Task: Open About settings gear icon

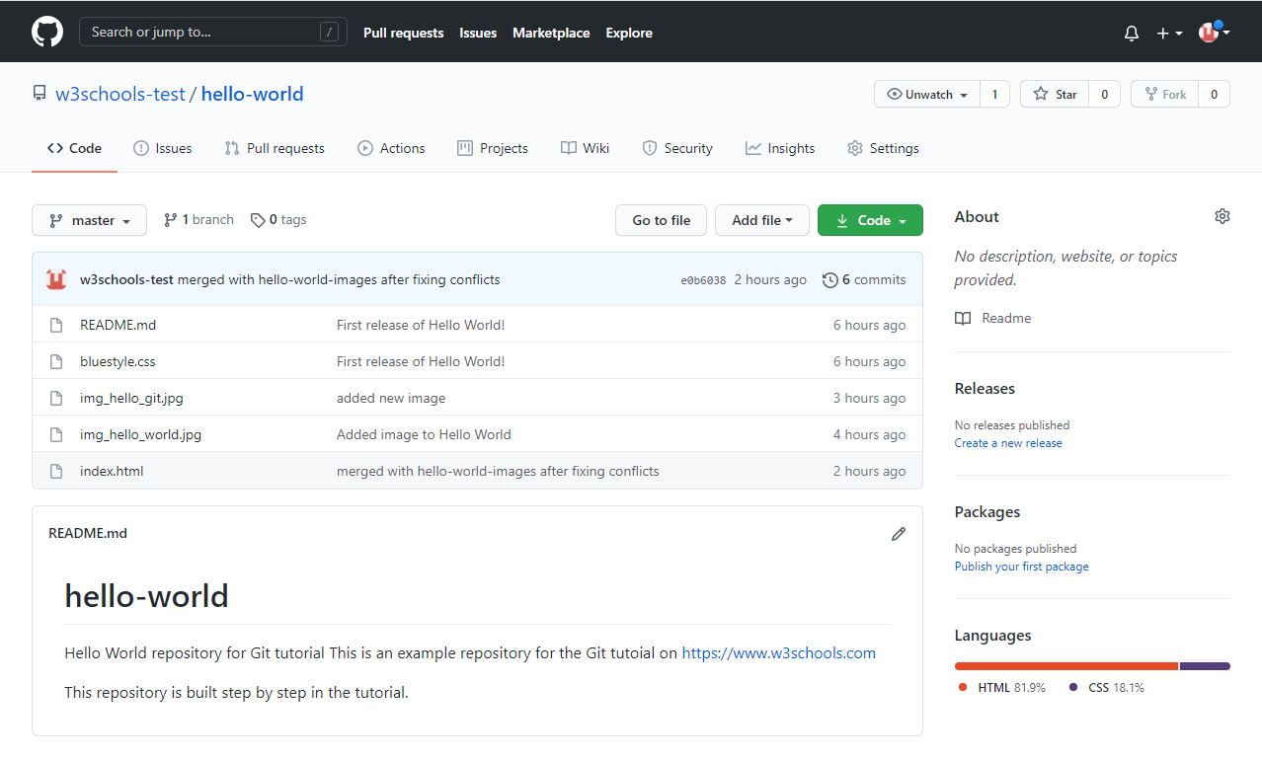Action: [x=1223, y=216]
